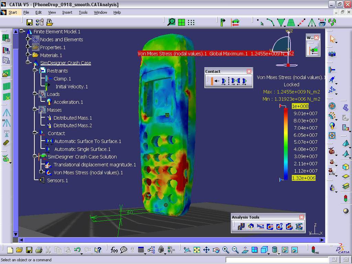352x264 pixels.
Task: Click the green inverted triangle mesh icon
Action: click(281, 22)
